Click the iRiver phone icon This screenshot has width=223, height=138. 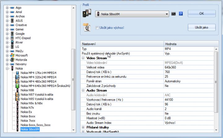click(12, 42)
